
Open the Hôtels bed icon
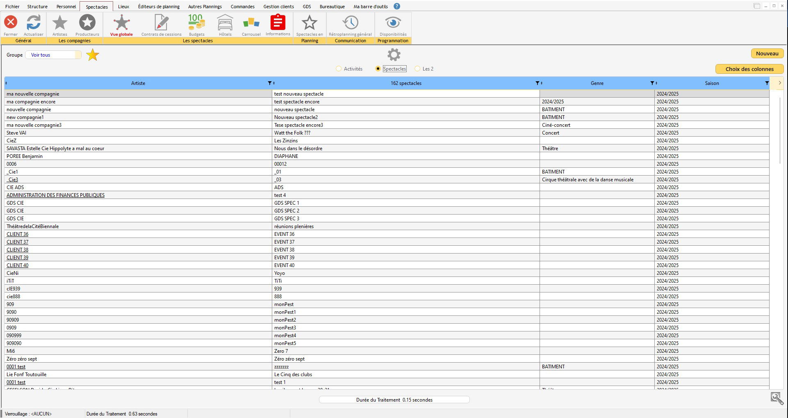(225, 23)
